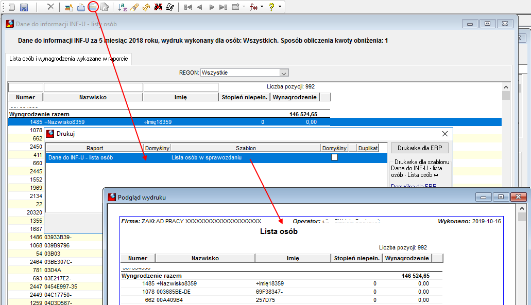Image resolution: width=531 pixels, height=305 pixels.
Task: Click the A-Z sort icon
Action: pos(123,7)
